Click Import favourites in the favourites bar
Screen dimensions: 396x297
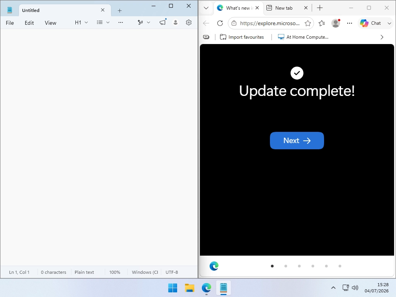tap(242, 37)
